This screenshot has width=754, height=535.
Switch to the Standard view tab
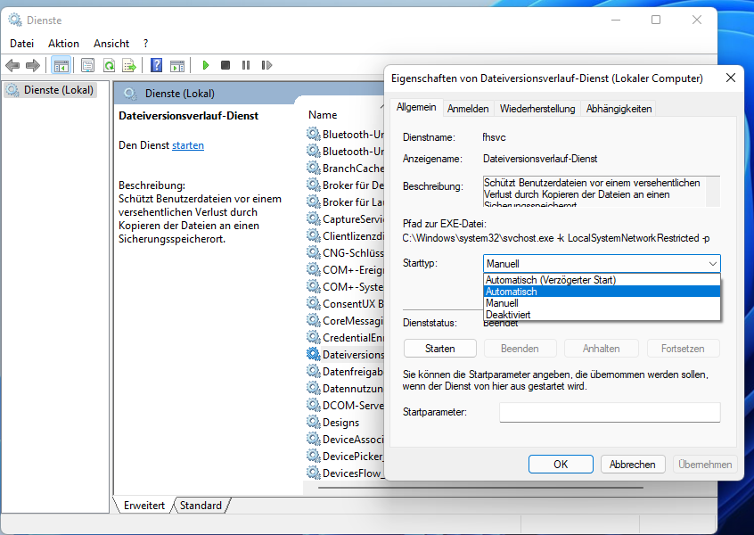[x=201, y=506]
